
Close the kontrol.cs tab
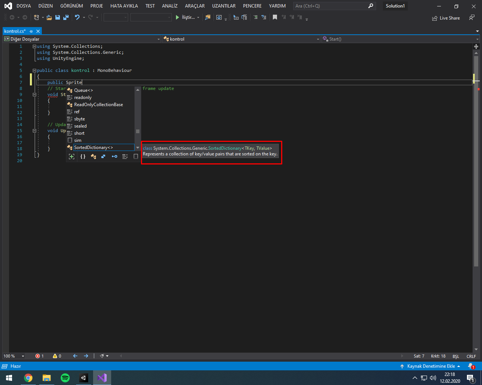[38, 31]
